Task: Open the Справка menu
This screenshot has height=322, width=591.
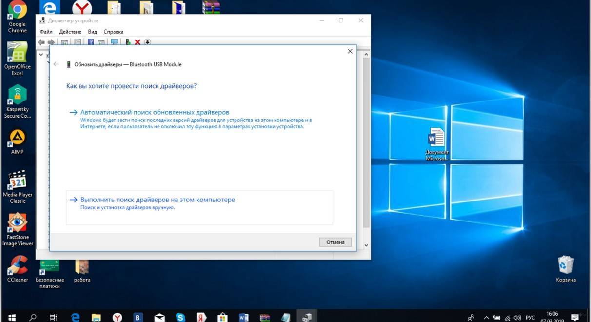Action: coord(113,32)
